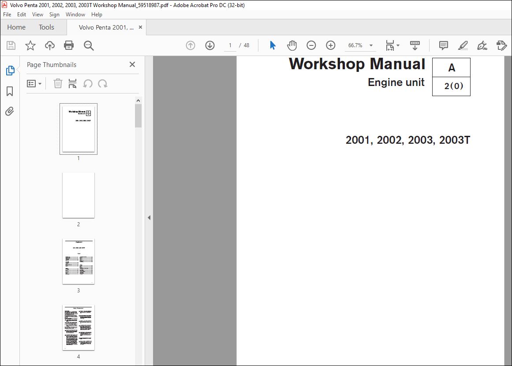Select page 3 thumbnail
The image size is (512, 366).
(x=78, y=261)
